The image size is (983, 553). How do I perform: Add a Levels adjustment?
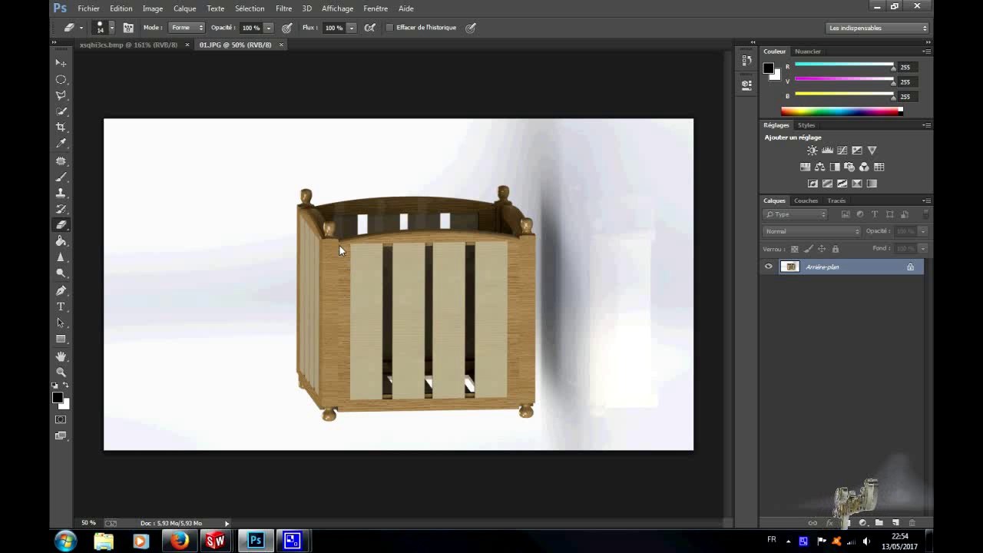coord(827,151)
